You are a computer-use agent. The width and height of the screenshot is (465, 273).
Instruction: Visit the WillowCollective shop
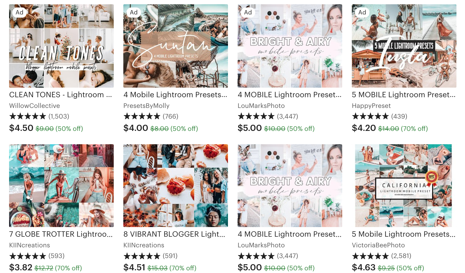pyautogui.click(x=34, y=106)
